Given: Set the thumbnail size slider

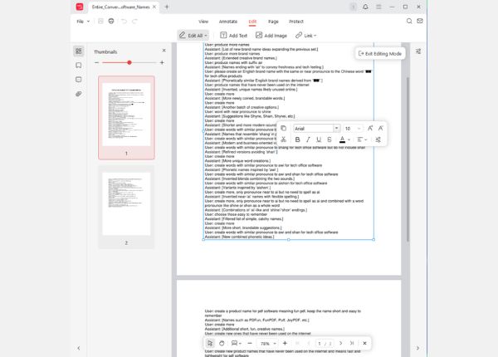Looking at the screenshot, I should [129, 62].
